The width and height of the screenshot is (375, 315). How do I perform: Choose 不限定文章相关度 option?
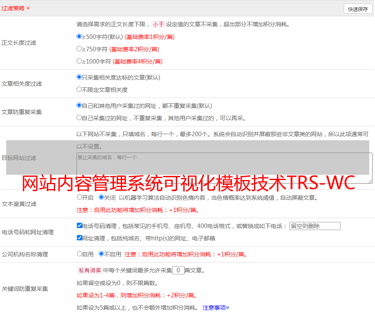[x=79, y=89]
